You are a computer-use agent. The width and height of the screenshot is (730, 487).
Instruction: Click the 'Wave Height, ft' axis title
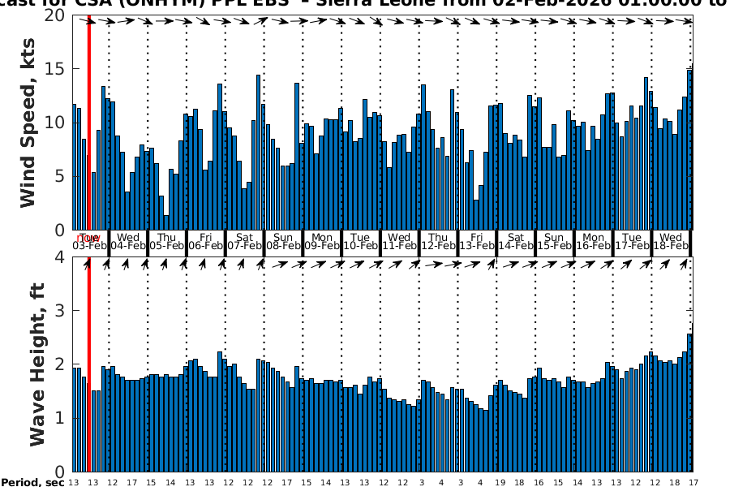click(36, 365)
